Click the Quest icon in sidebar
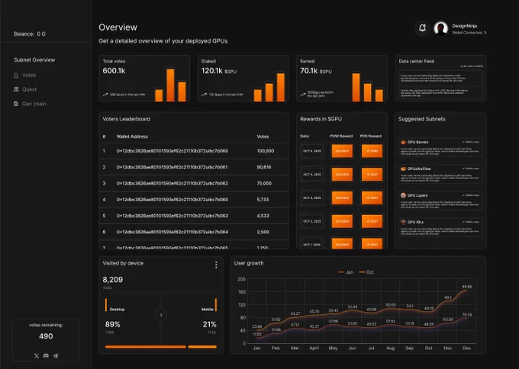Screen dimensions: 519x369 click(x=16, y=89)
